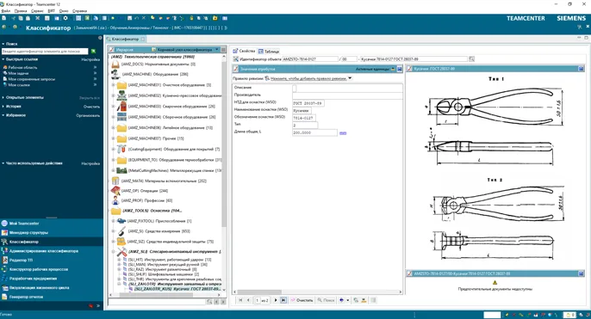Expand the Открытые элементы section
The height and width of the screenshot is (319, 591).
click(3, 97)
